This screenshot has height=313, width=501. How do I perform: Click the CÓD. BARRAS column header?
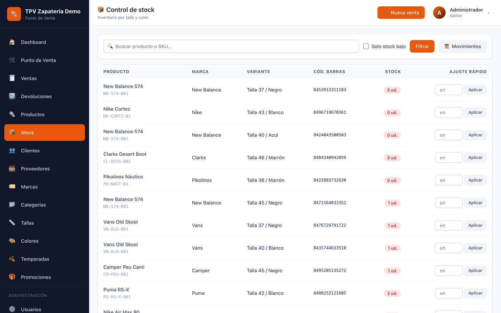coord(329,72)
